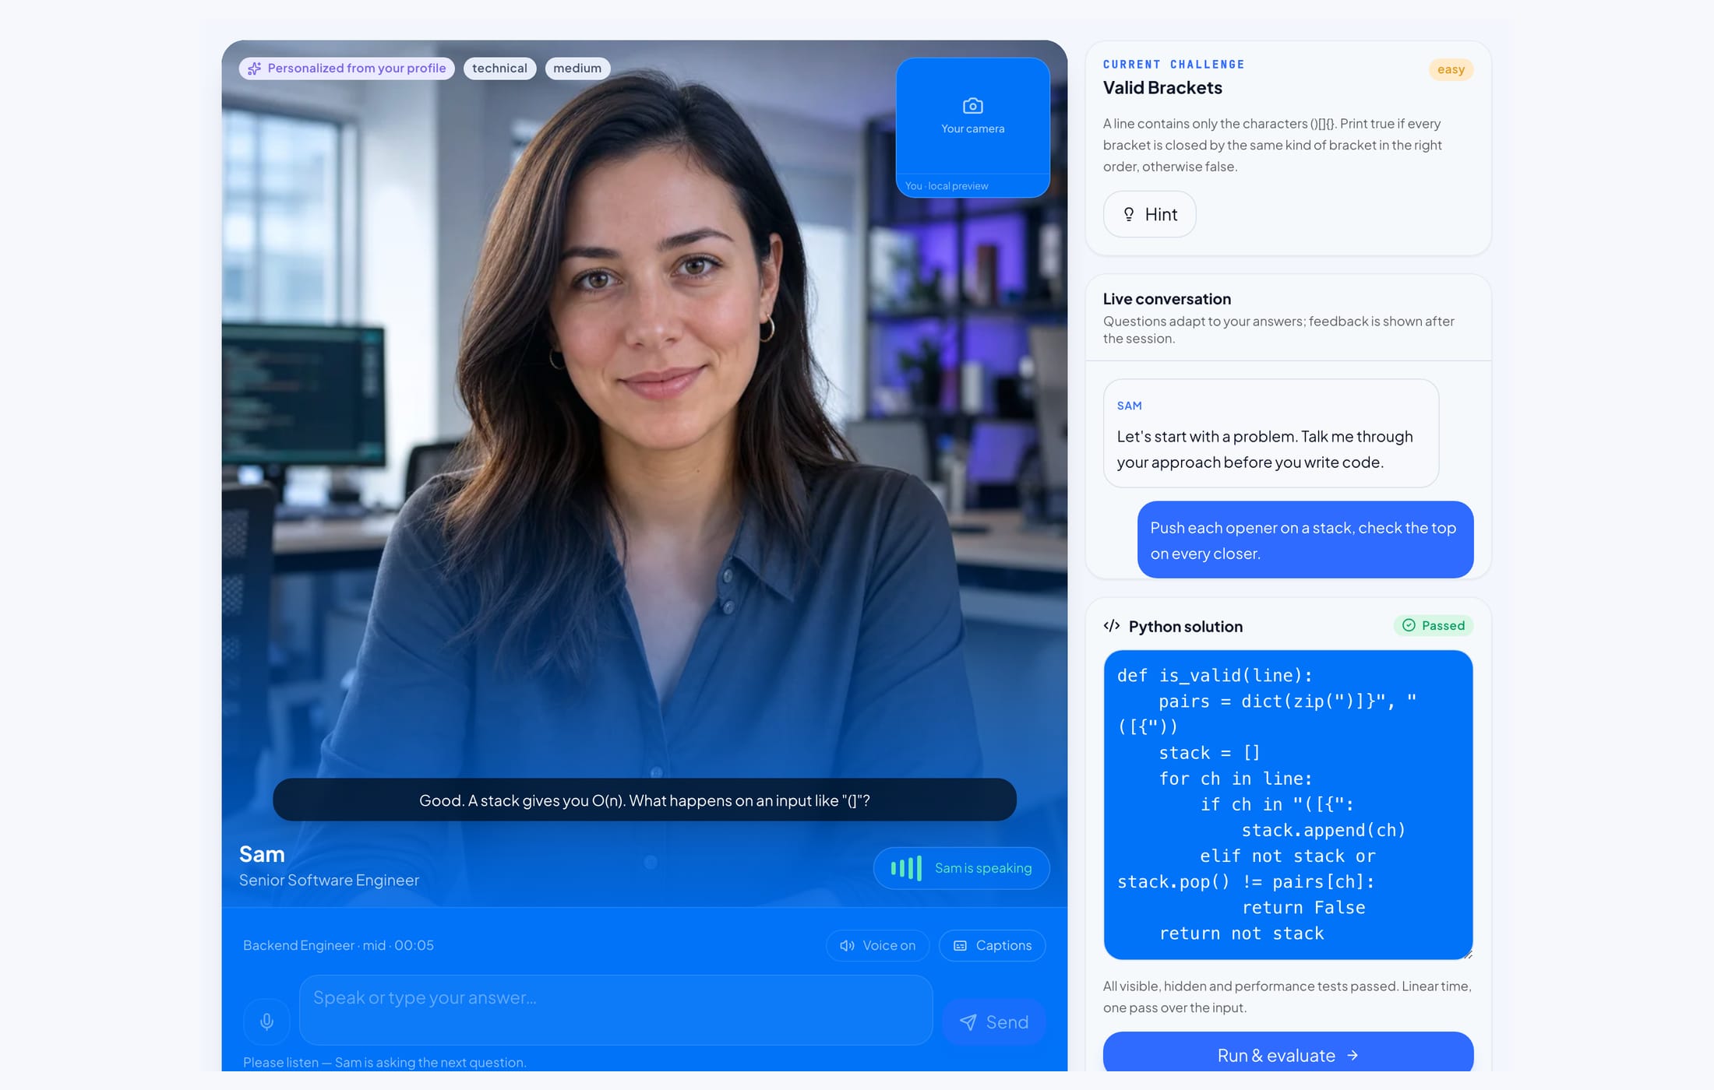The width and height of the screenshot is (1714, 1090).
Task: Toggle the Voice on setting
Action: click(877, 945)
